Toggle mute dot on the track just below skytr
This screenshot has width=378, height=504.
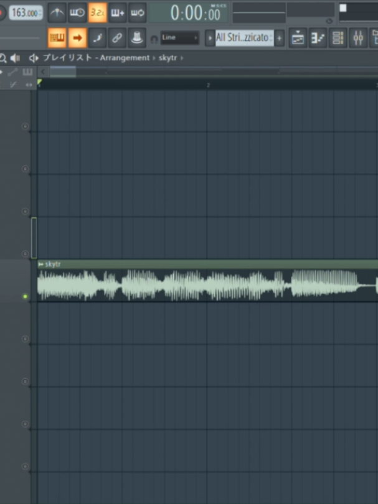[x=25, y=338]
